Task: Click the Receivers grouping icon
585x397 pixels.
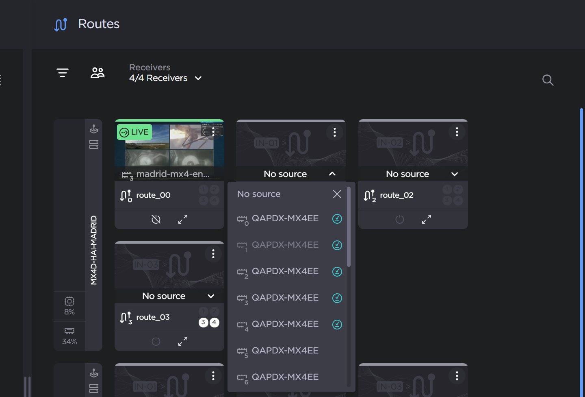Action: click(x=97, y=73)
